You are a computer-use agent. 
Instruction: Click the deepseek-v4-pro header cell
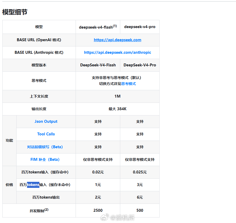(x=140, y=27)
